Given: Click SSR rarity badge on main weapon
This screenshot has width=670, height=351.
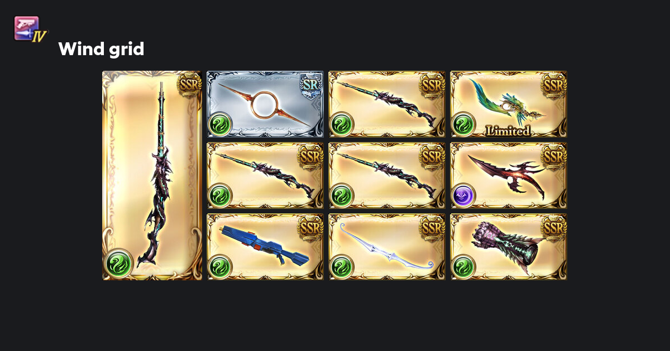Looking at the screenshot, I should click(x=189, y=85).
